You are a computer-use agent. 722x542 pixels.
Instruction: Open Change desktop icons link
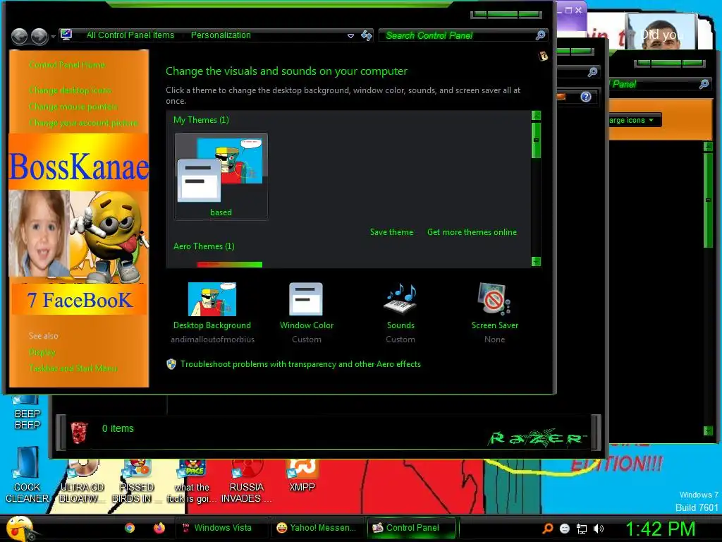coord(70,90)
